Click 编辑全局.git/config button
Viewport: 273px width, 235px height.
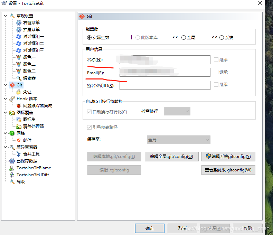(x=171, y=157)
